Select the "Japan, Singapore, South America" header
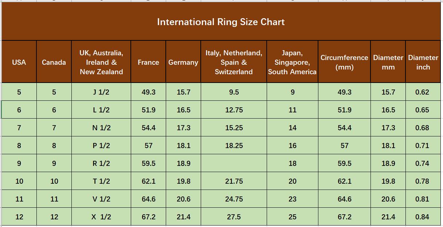 click(x=292, y=62)
